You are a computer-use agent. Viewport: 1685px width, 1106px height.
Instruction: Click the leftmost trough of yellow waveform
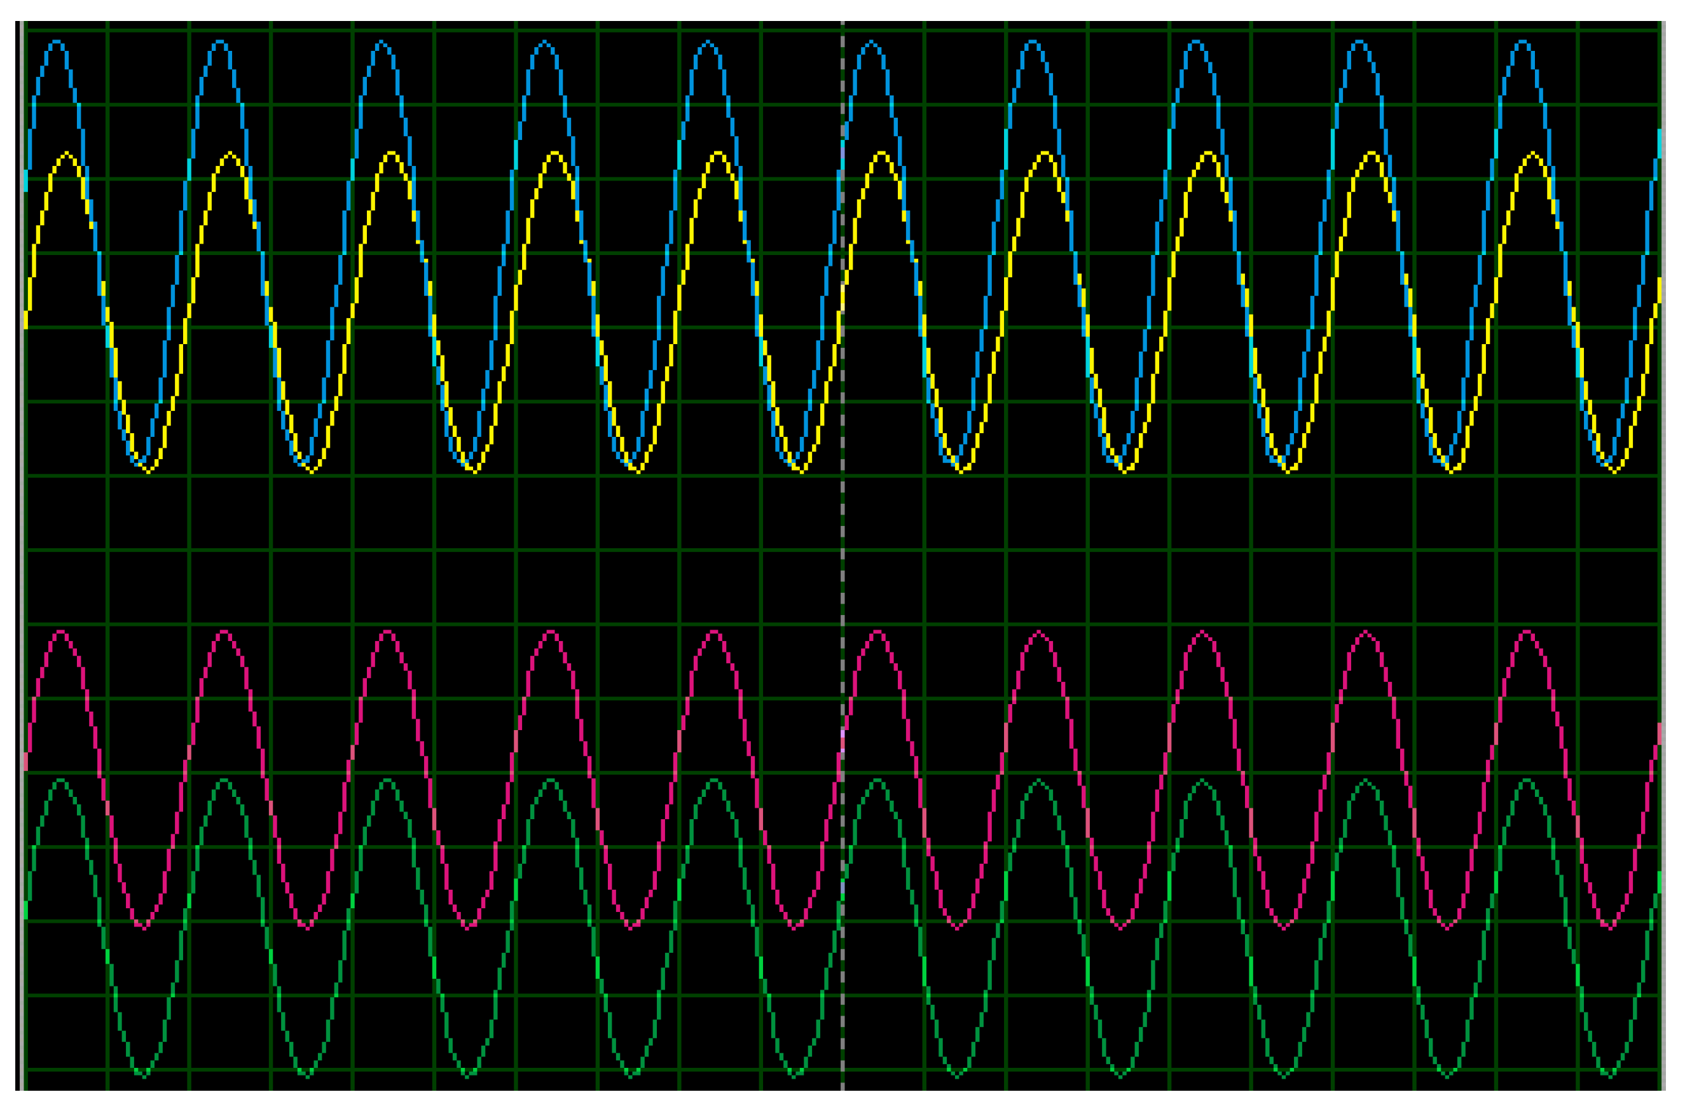point(149,471)
